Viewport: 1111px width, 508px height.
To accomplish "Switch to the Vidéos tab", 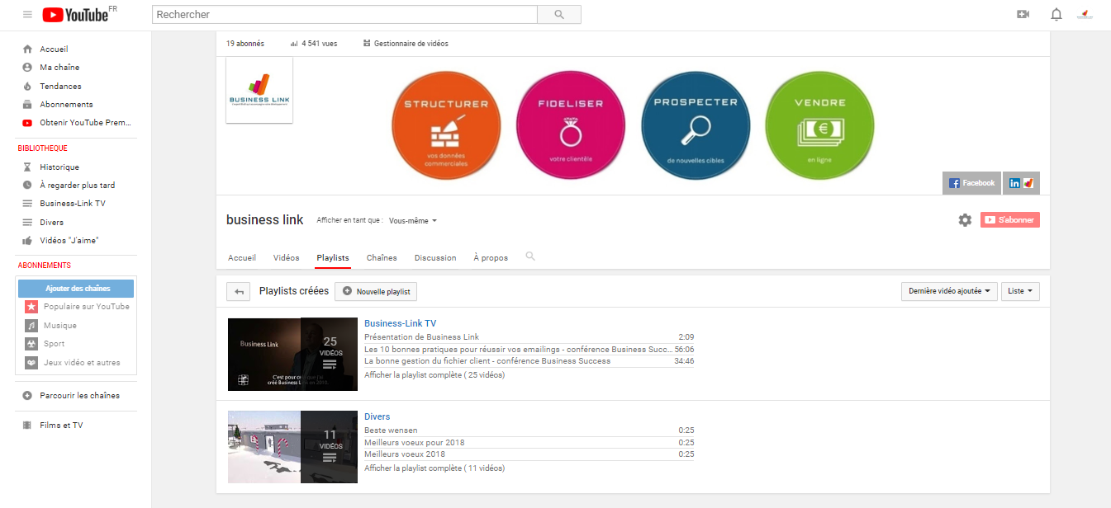I will point(287,258).
